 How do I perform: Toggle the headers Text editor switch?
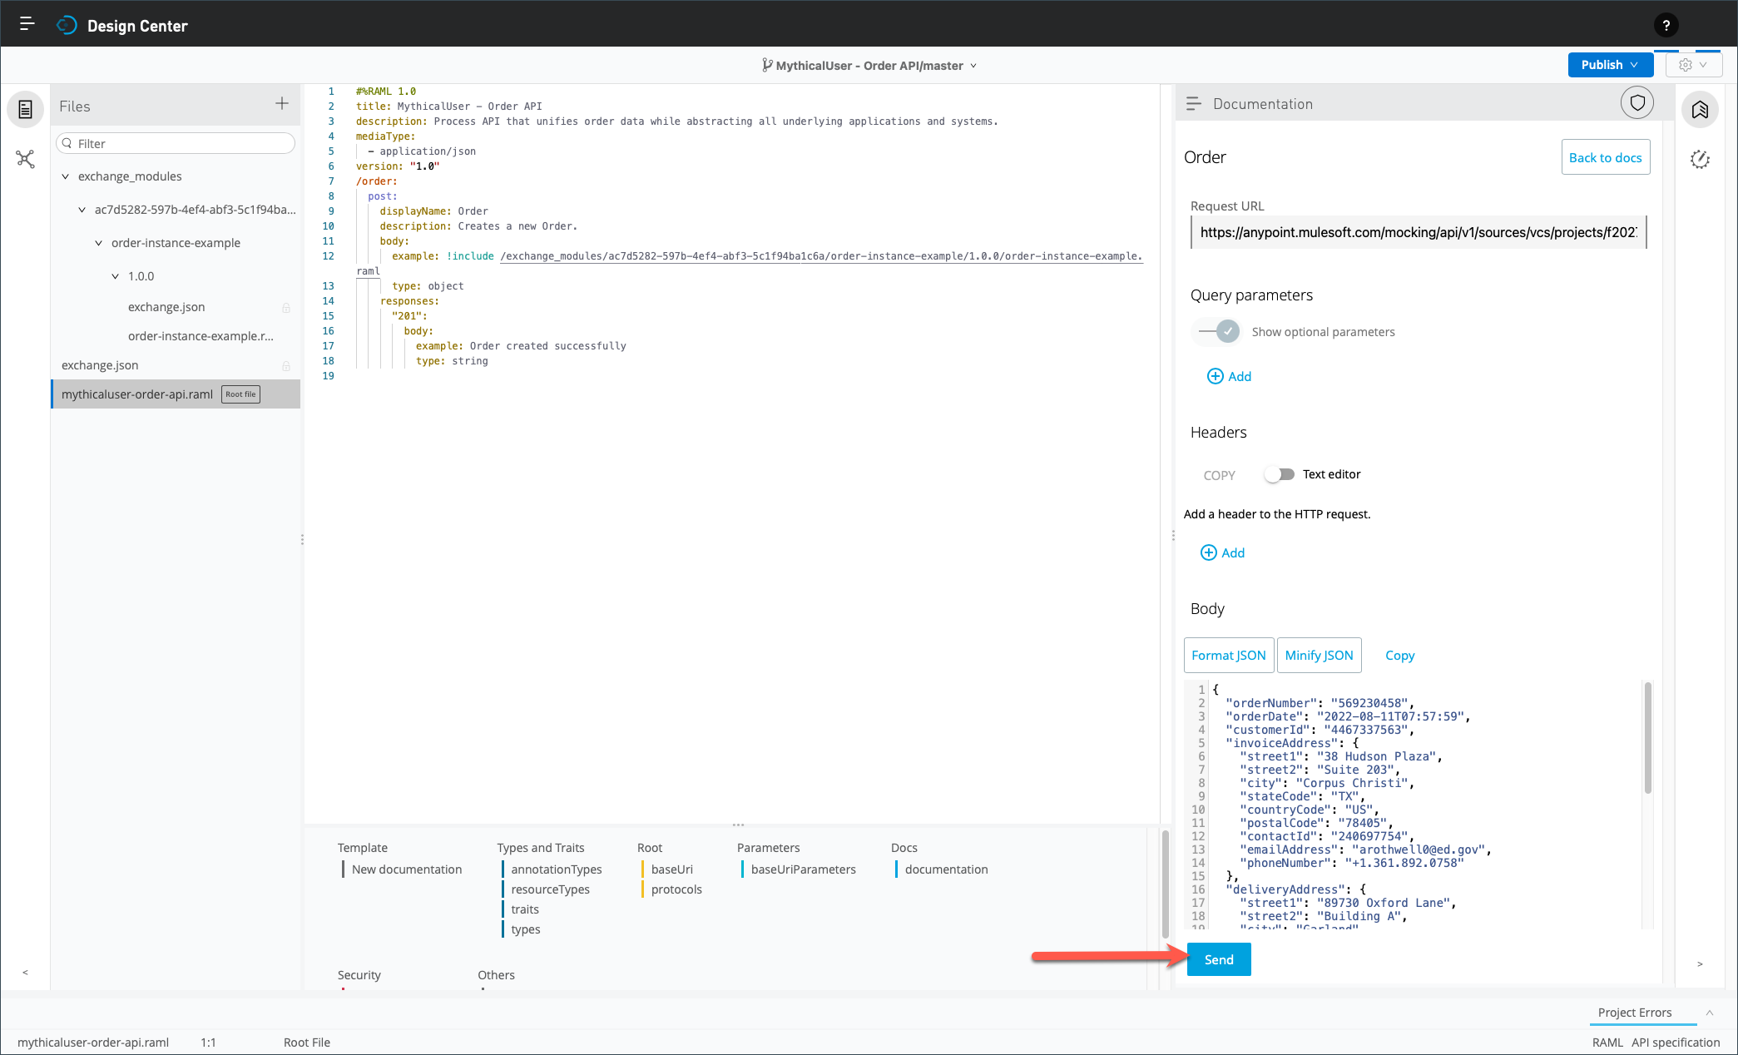[1280, 474]
